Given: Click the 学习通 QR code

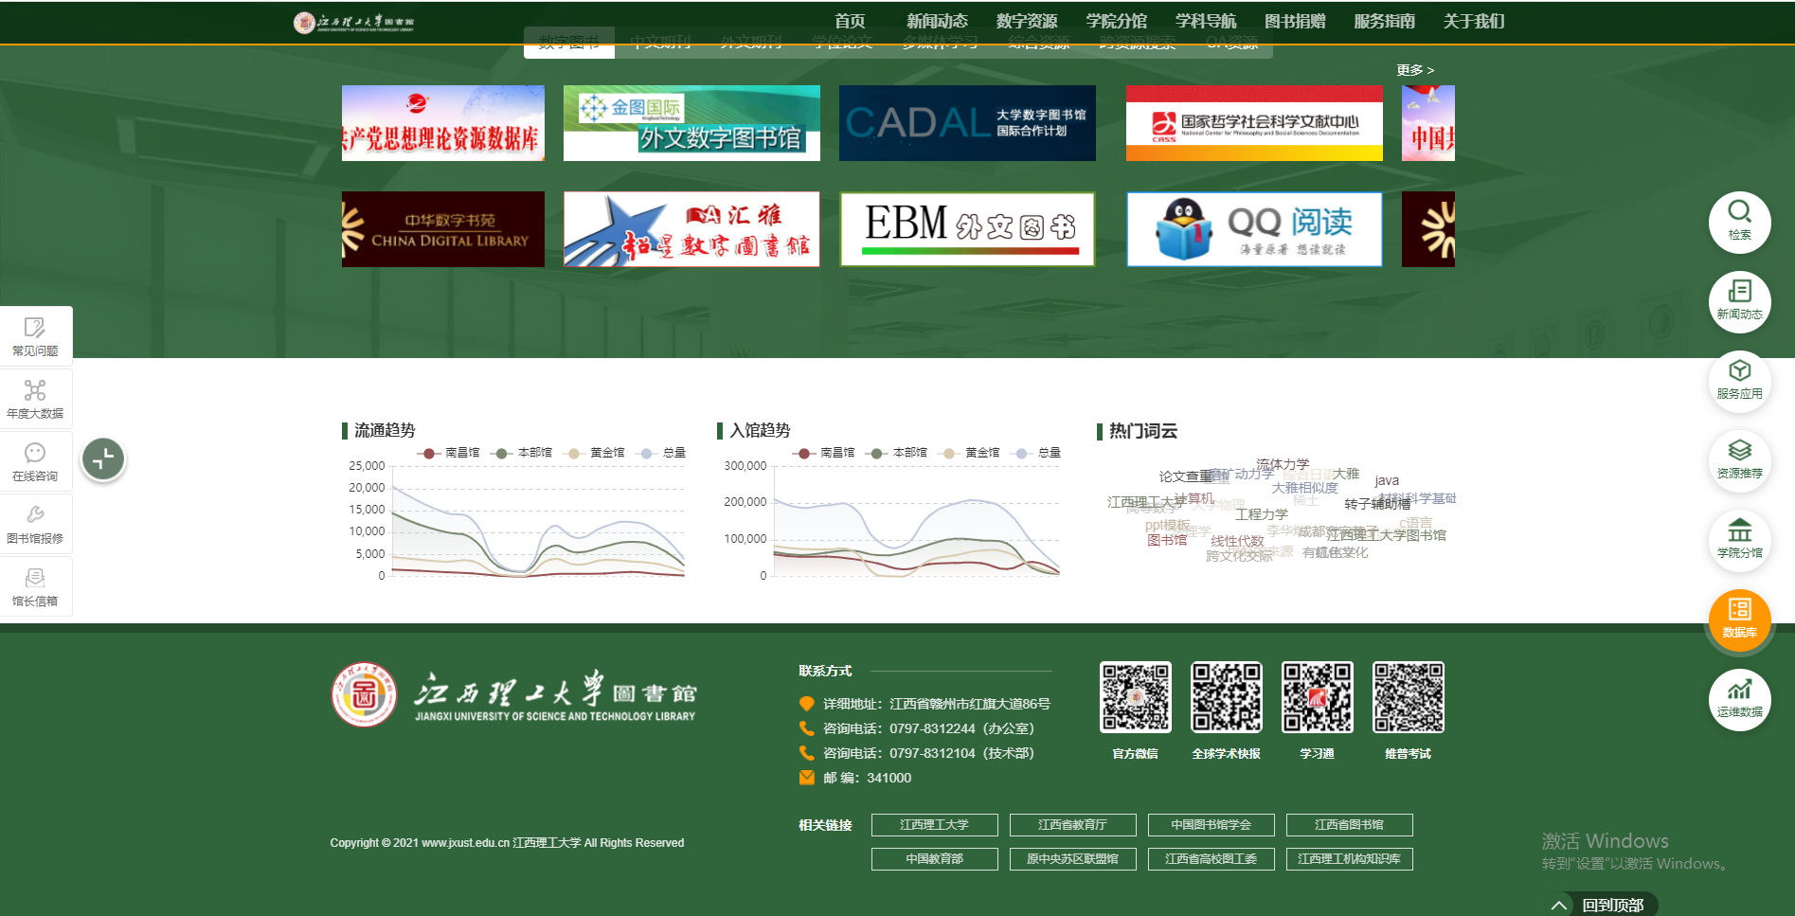Looking at the screenshot, I should tap(1318, 697).
